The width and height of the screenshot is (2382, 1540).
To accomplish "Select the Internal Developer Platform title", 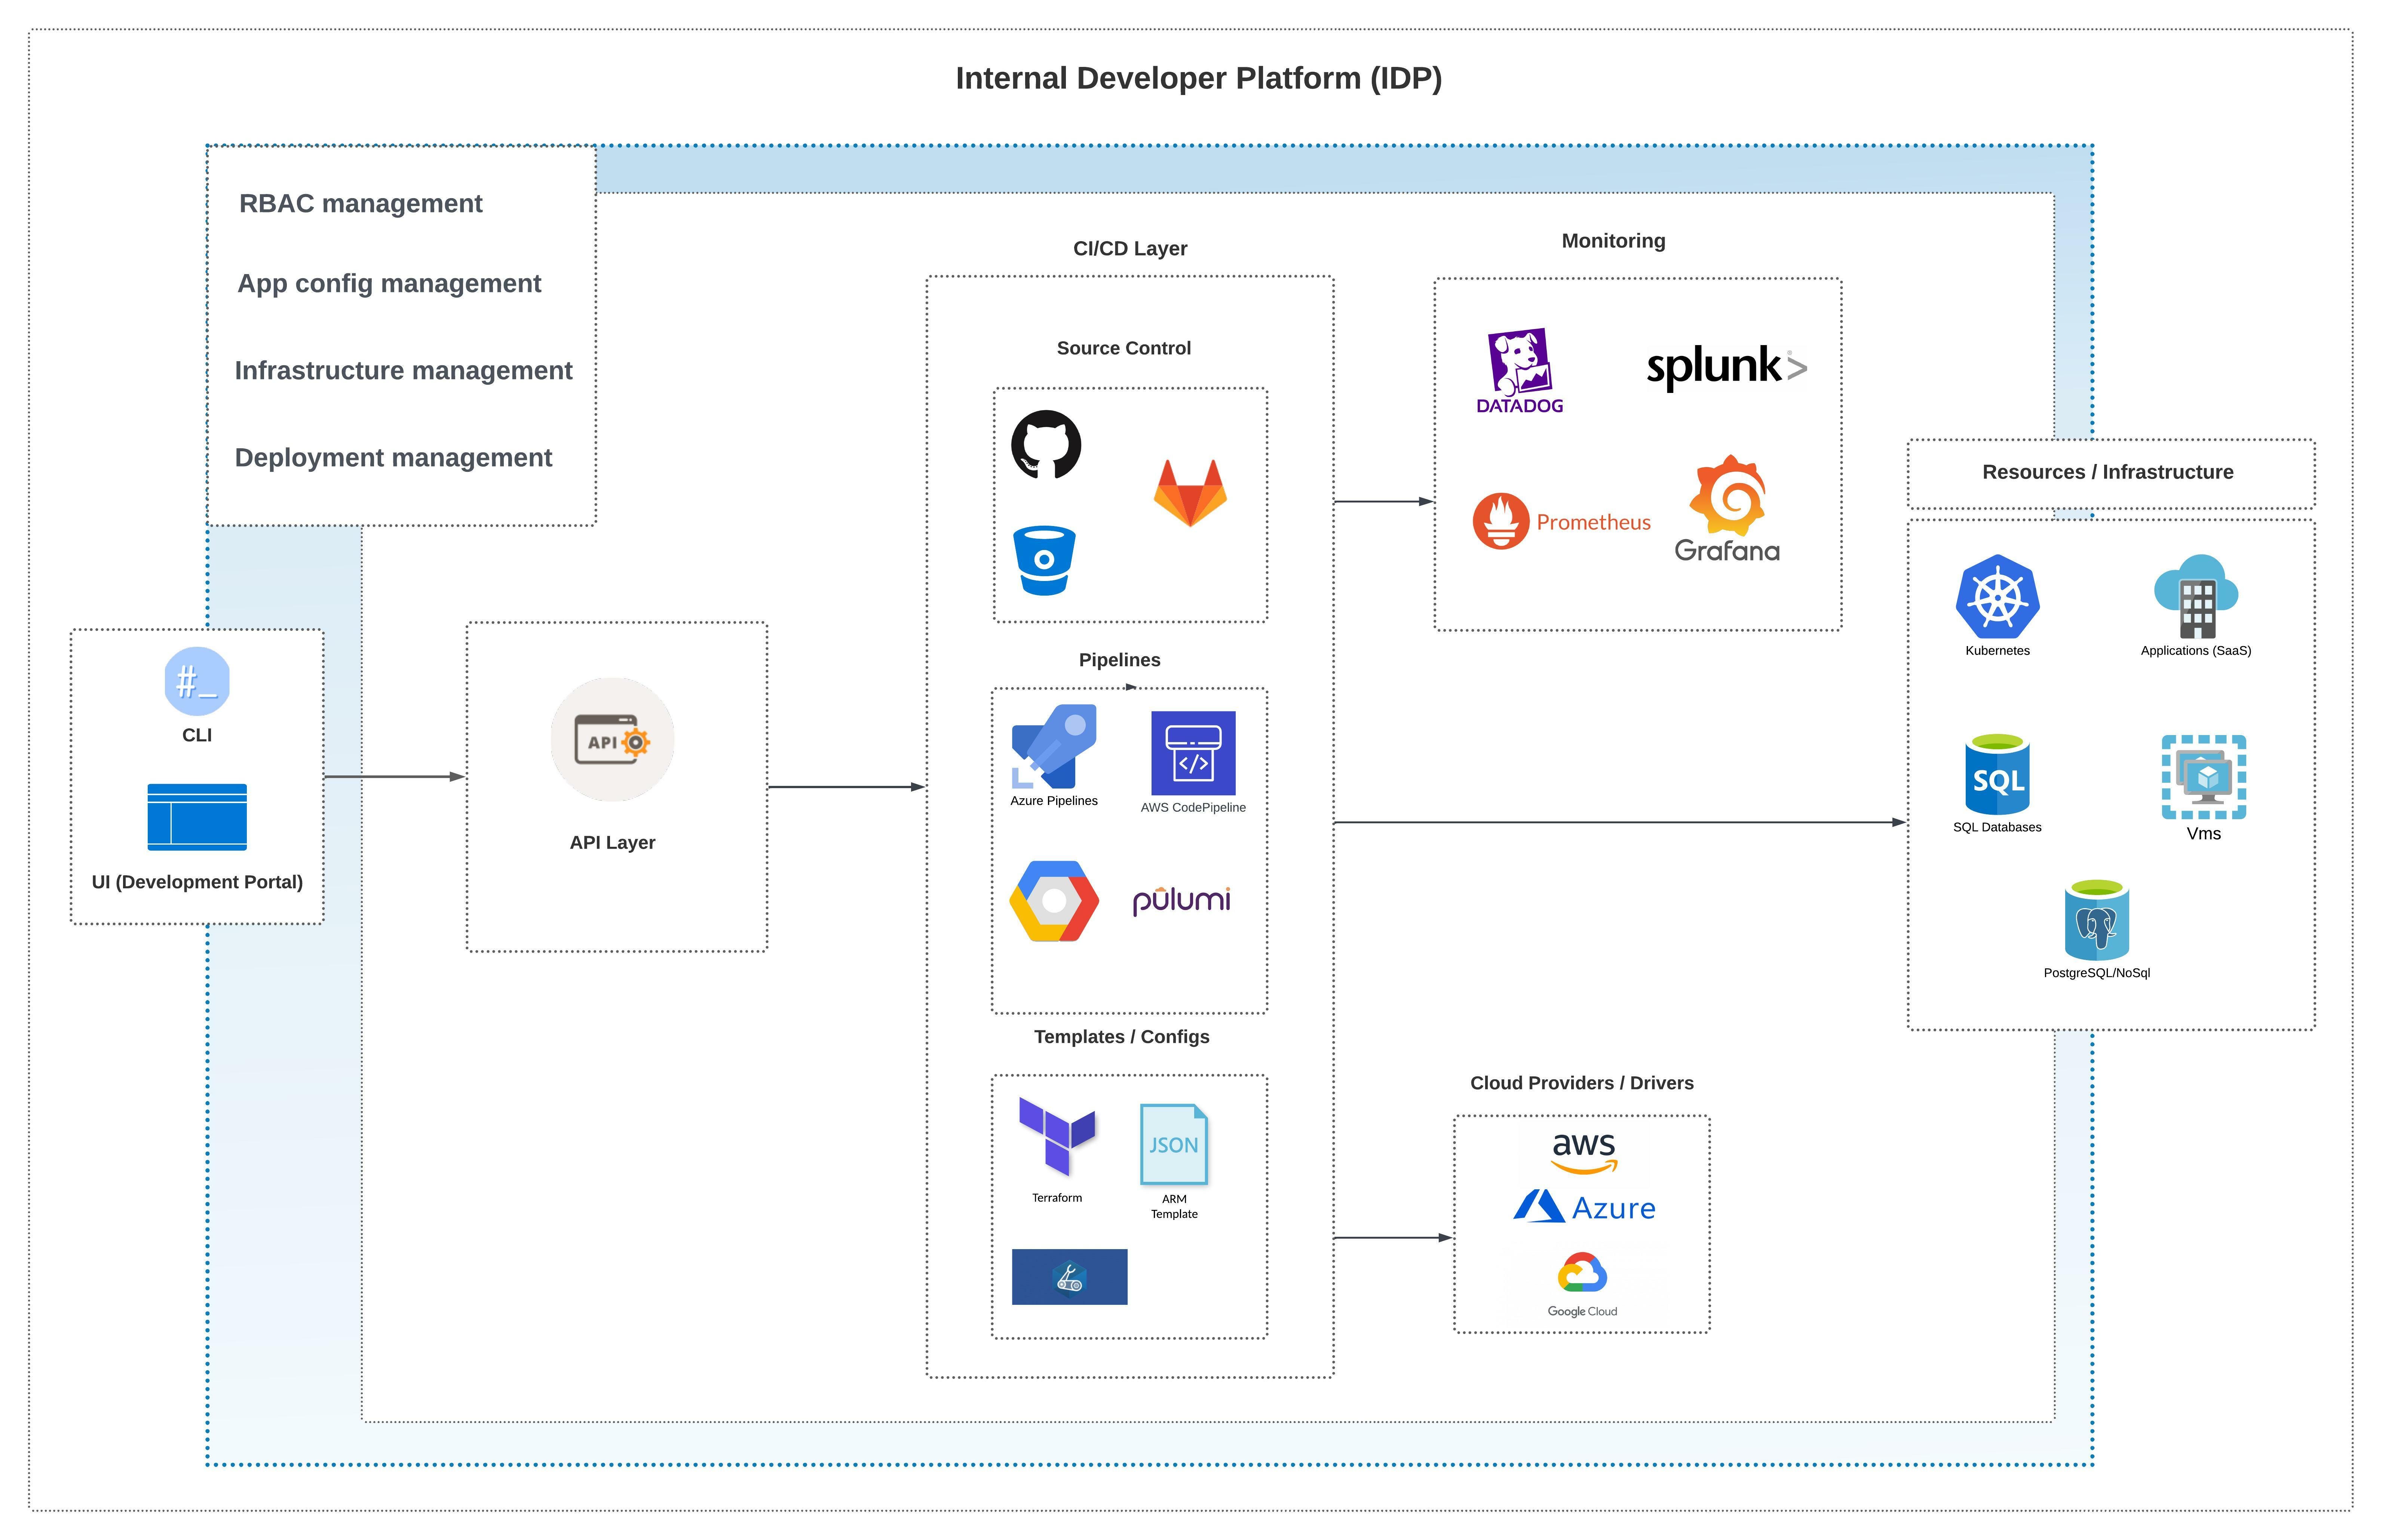I will [1198, 78].
